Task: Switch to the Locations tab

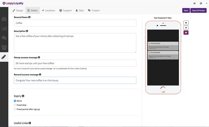Action: [48, 10]
